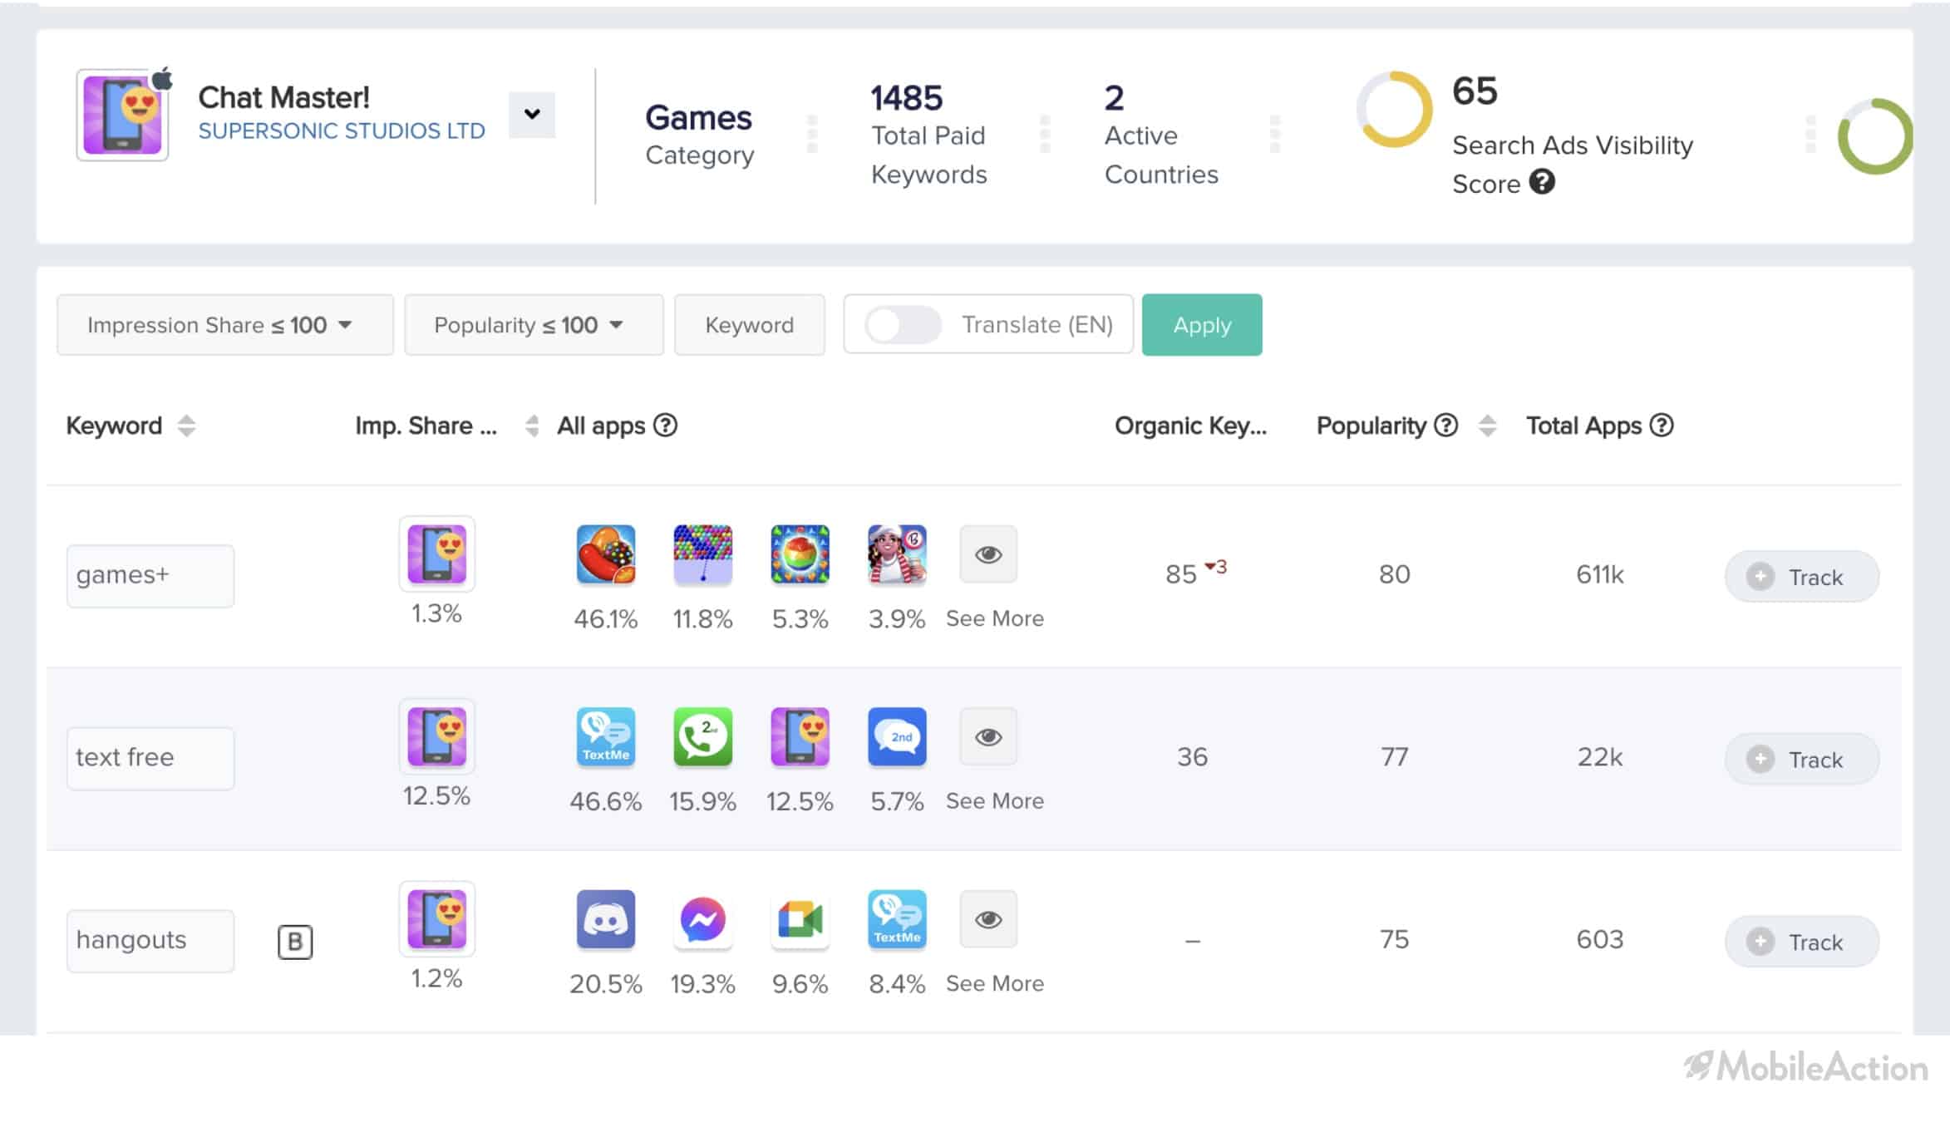Click the blue 2nd line icon with 5.7%
Screen dimensions: 1950x1122
[x=897, y=737]
